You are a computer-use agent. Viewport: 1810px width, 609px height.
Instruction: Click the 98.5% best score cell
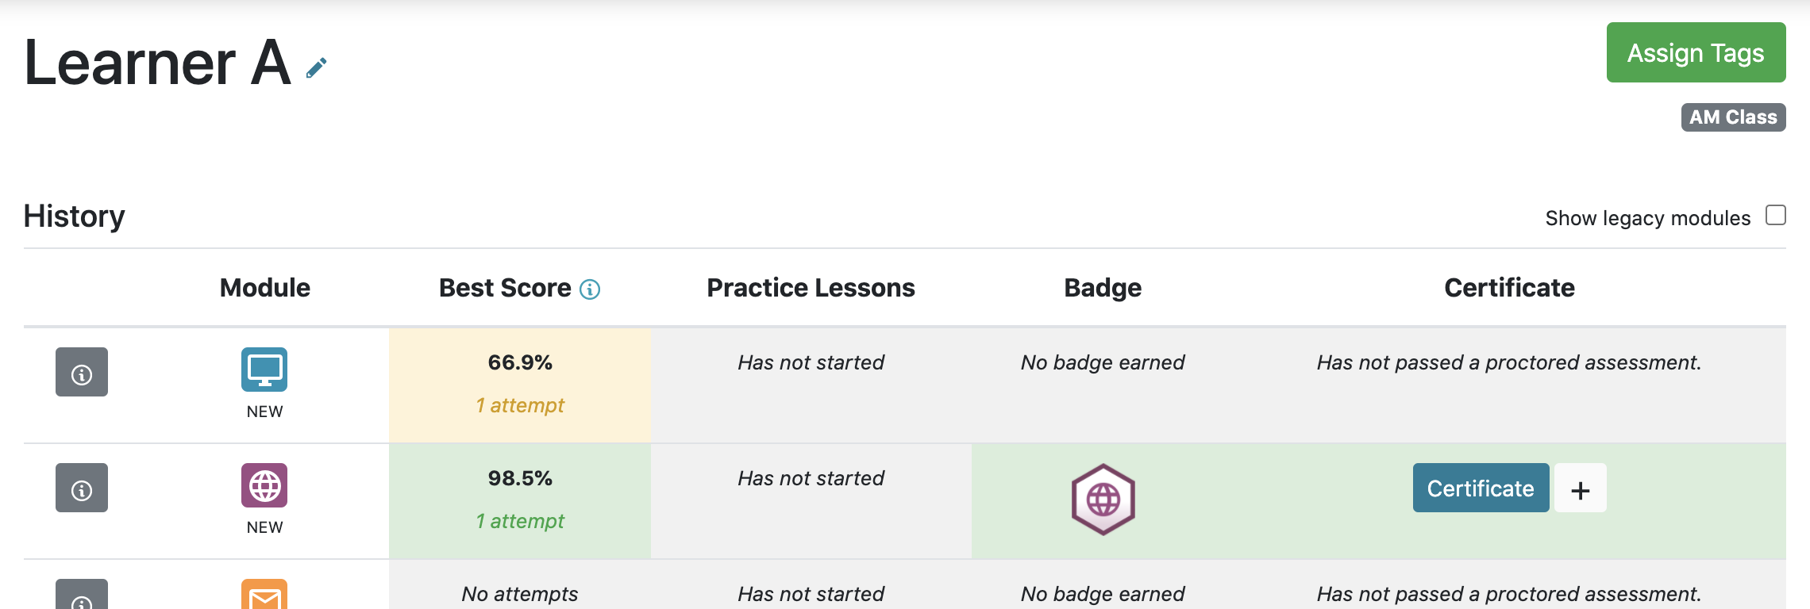520,501
